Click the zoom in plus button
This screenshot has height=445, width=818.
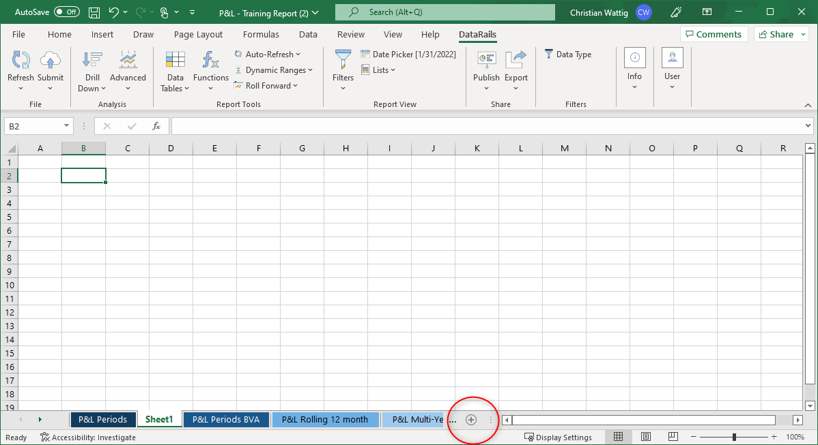click(x=774, y=437)
